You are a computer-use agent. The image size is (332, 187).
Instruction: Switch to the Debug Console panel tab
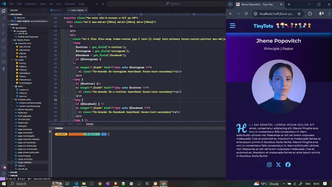pos(58,124)
